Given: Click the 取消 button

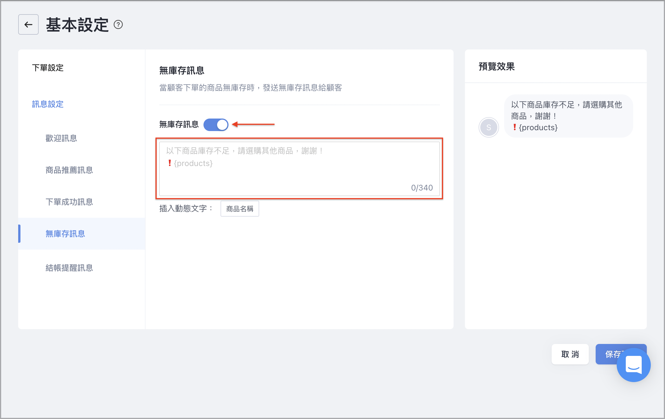Looking at the screenshot, I should (570, 354).
